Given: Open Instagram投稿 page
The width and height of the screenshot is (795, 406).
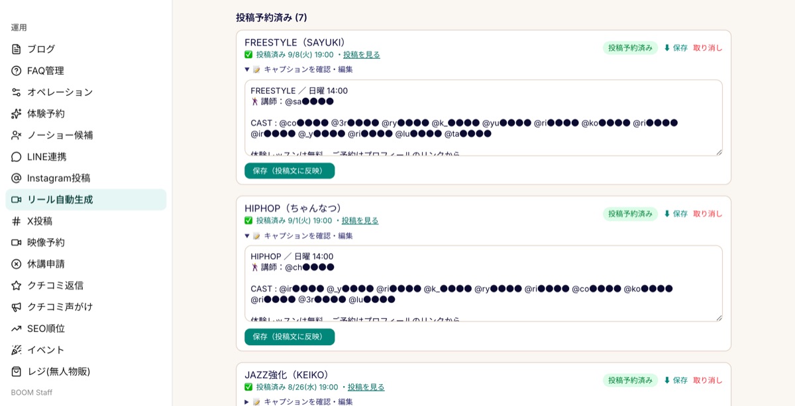Looking at the screenshot, I should click(86, 178).
